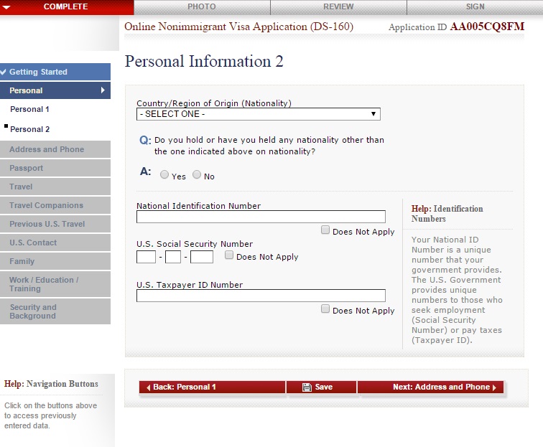Viewport: 543px width, 447px height.
Task: Go to Previous U.S. Travel section
Action: (x=55, y=224)
